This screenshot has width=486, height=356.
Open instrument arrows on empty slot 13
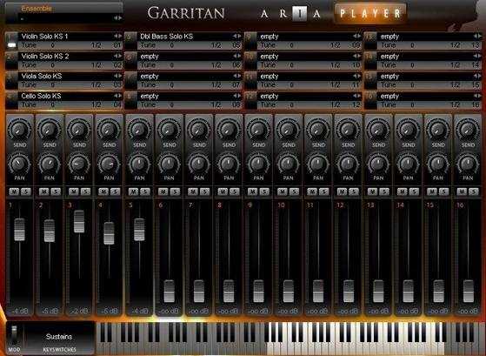coord(477,36)
